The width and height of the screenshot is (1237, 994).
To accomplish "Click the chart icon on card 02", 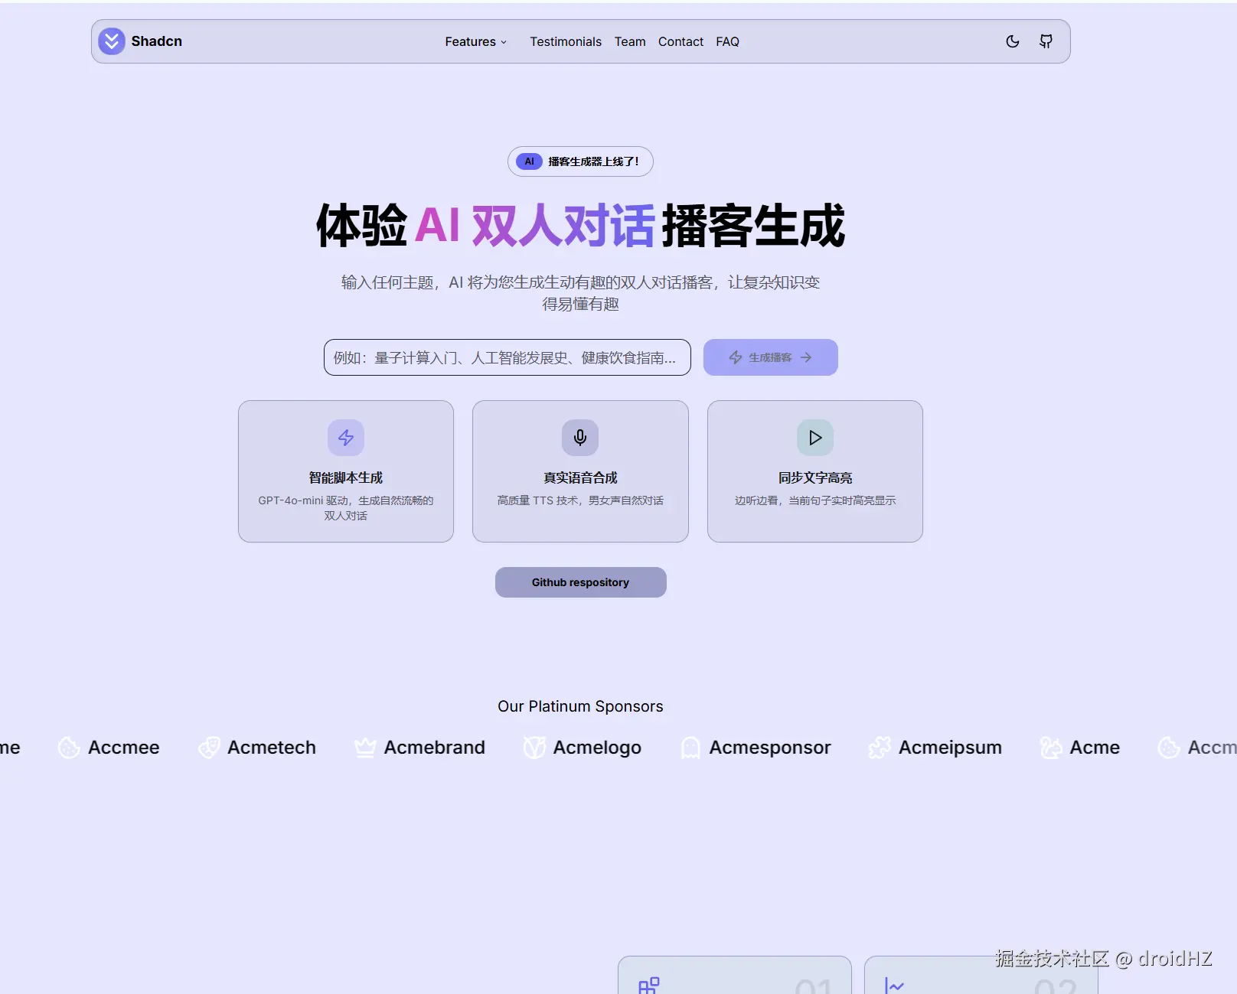I will tap(894, 986).
